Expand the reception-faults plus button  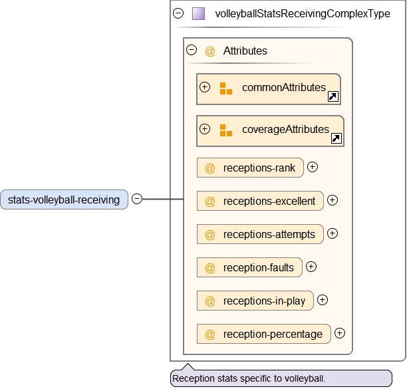pos(311,267)
